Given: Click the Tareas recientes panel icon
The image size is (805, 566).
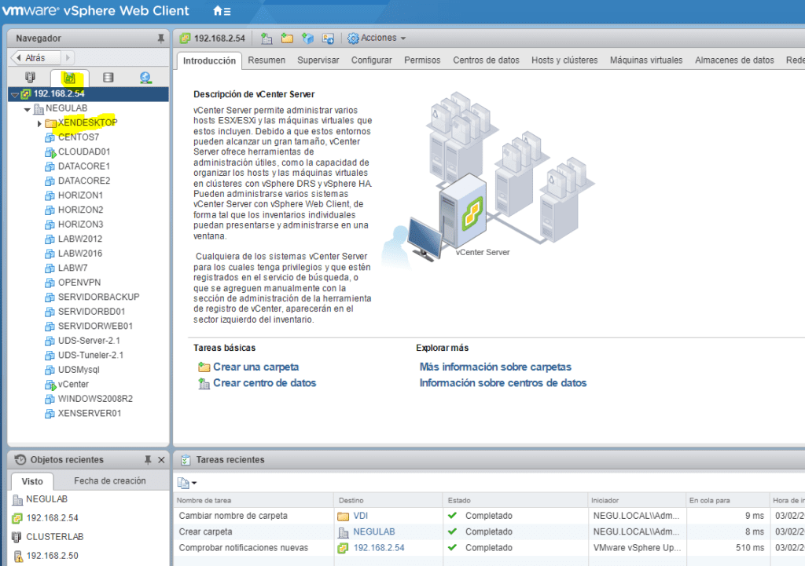Looking at the screenshot, I should [x=186, y=459].
